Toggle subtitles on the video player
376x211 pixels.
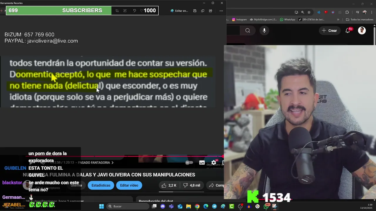point(202,163)
